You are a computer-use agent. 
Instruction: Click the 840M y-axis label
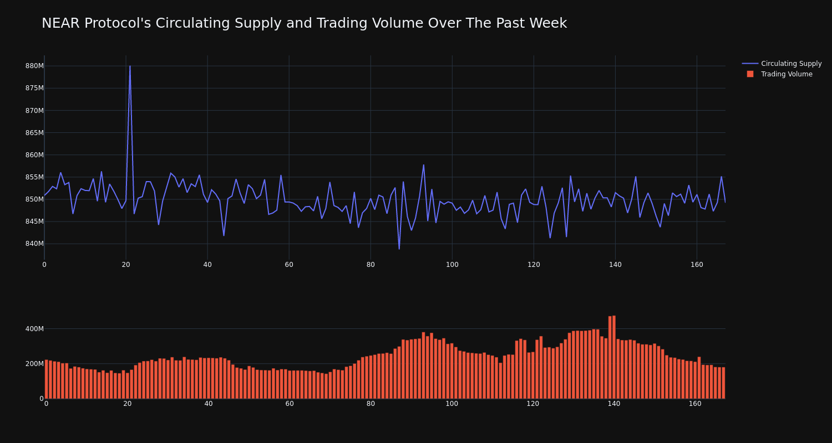[x=34, y=244]
